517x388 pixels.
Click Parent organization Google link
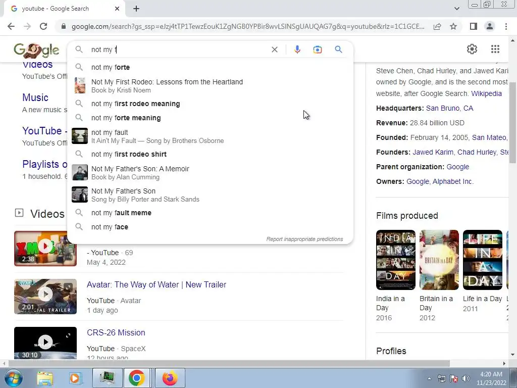pyautogui.click(x=457, y=167)
